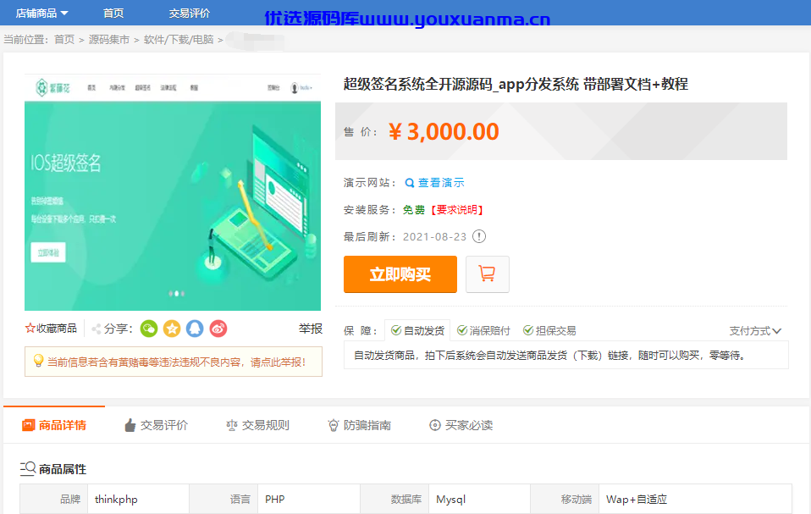
Task: Switch to the lower 交易评价 tab
Action: 157,425
